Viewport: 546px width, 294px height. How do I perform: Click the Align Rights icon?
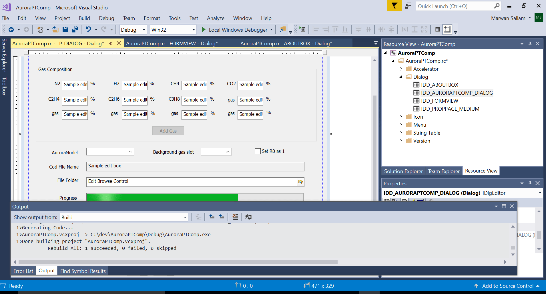pos(325,29)
